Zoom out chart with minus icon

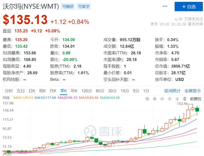click(162, 99)
